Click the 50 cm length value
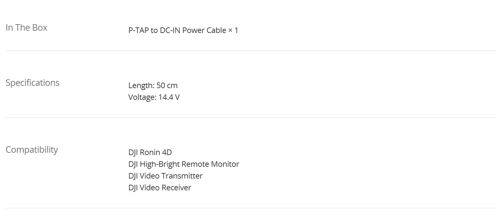Screen dimensions: 502x220 tap(167, 86)
